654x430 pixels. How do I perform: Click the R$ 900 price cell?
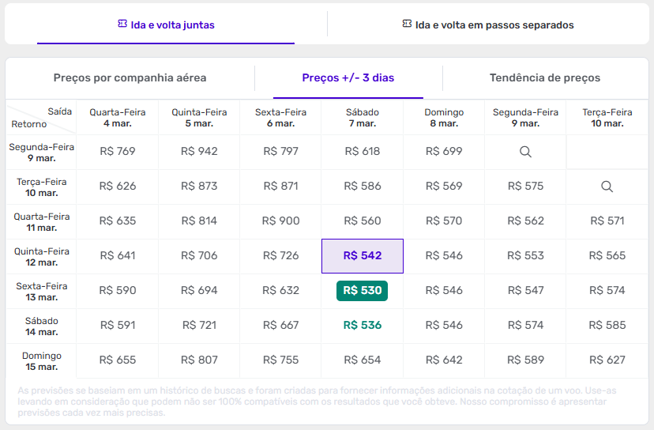click(x=281, y=221)
